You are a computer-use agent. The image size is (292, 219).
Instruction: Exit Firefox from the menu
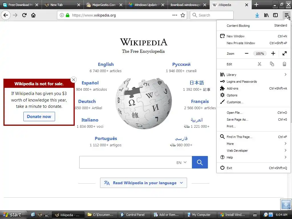click(254, 168)
